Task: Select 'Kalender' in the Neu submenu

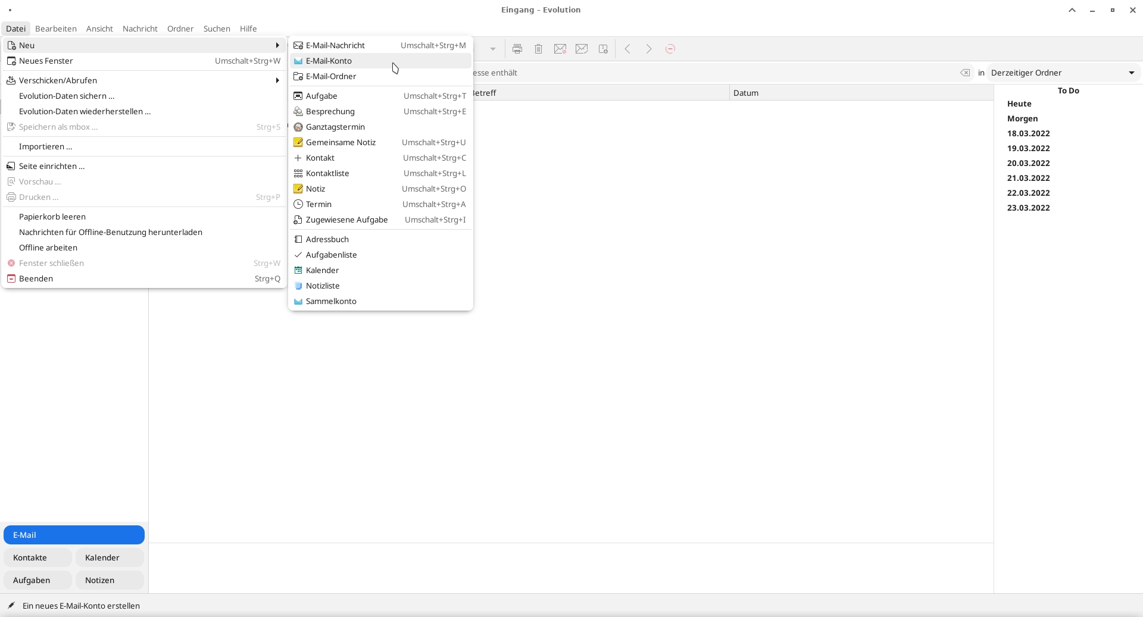Action: click(x=380, y=270)
